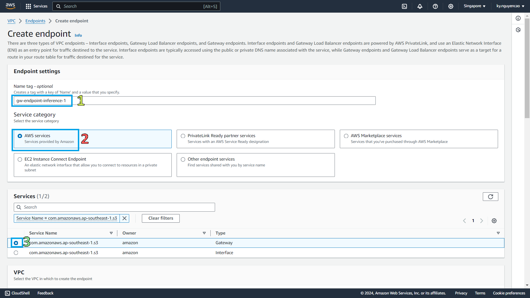The width and height of the screenshot is (530, 298).
Task: Click the Clear filters button
Action: click(161, 218)
